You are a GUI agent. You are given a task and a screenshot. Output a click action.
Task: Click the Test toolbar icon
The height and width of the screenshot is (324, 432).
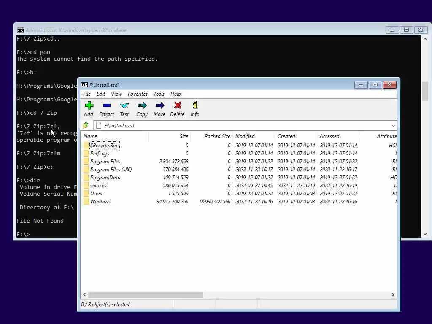click(x=124, y=105)
